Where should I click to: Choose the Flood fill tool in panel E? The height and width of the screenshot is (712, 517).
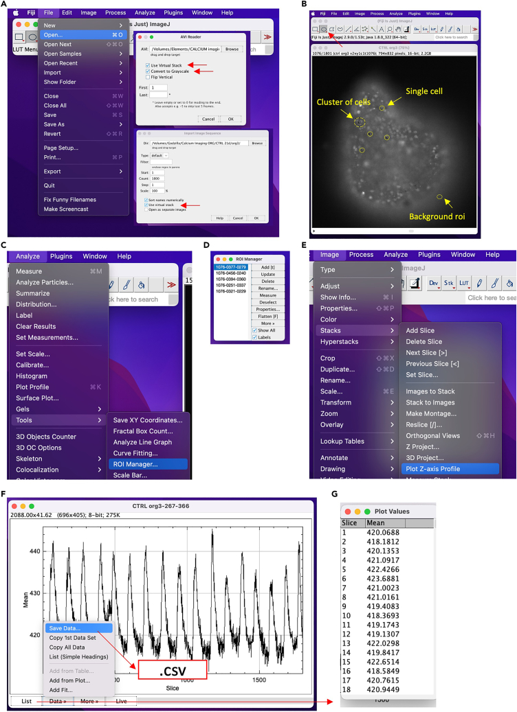pyautogui.click(x=509, y=284)
